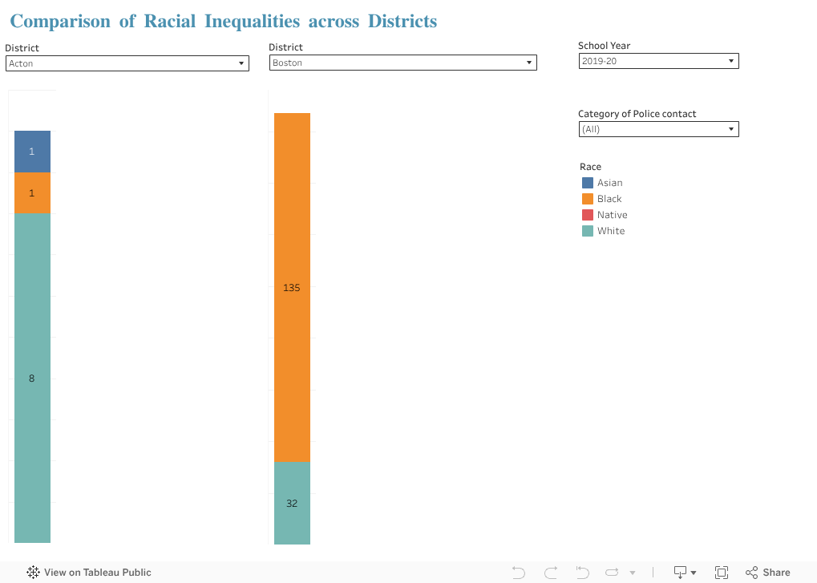The width and height of the screenshot is (817, 583).
Task: Open the Acton district dropdown
Action: [x=127, y=63]
